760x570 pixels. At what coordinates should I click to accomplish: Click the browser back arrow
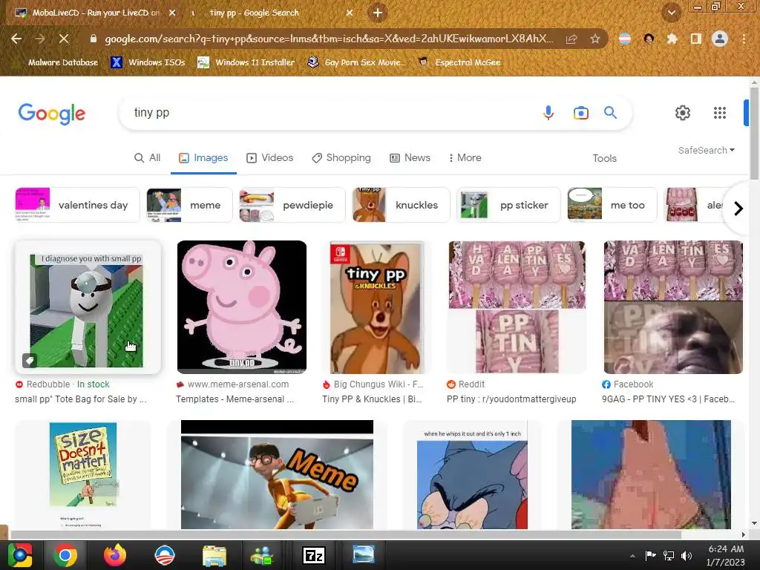click(16, 39)
